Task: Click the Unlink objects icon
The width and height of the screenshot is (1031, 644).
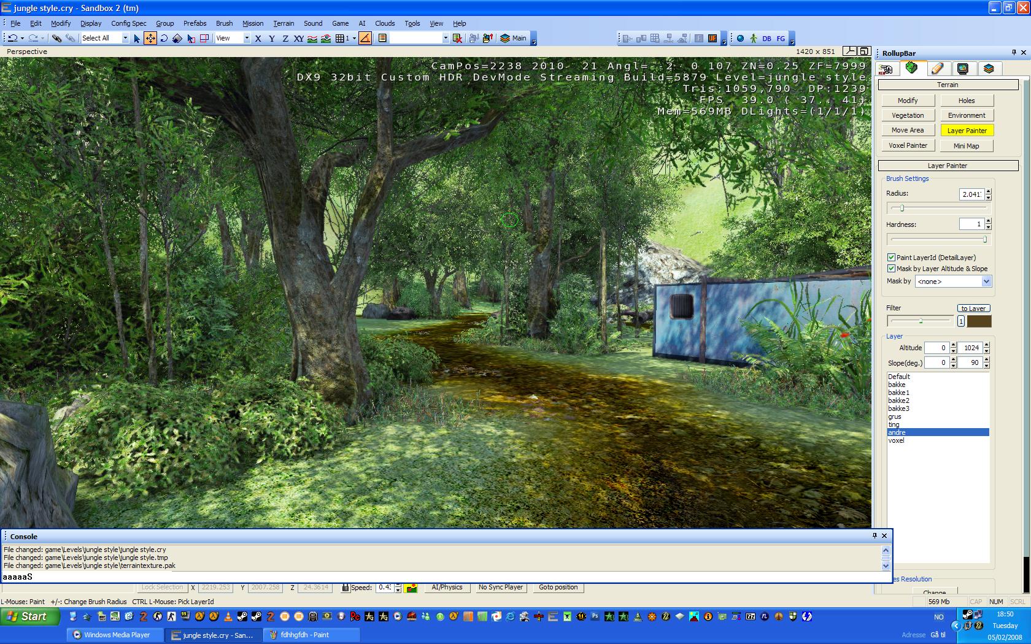Action: (71, 38)
